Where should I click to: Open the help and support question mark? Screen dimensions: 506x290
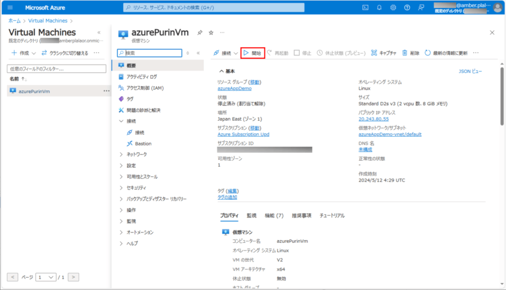pyautogui.click(x=406, y=7)
